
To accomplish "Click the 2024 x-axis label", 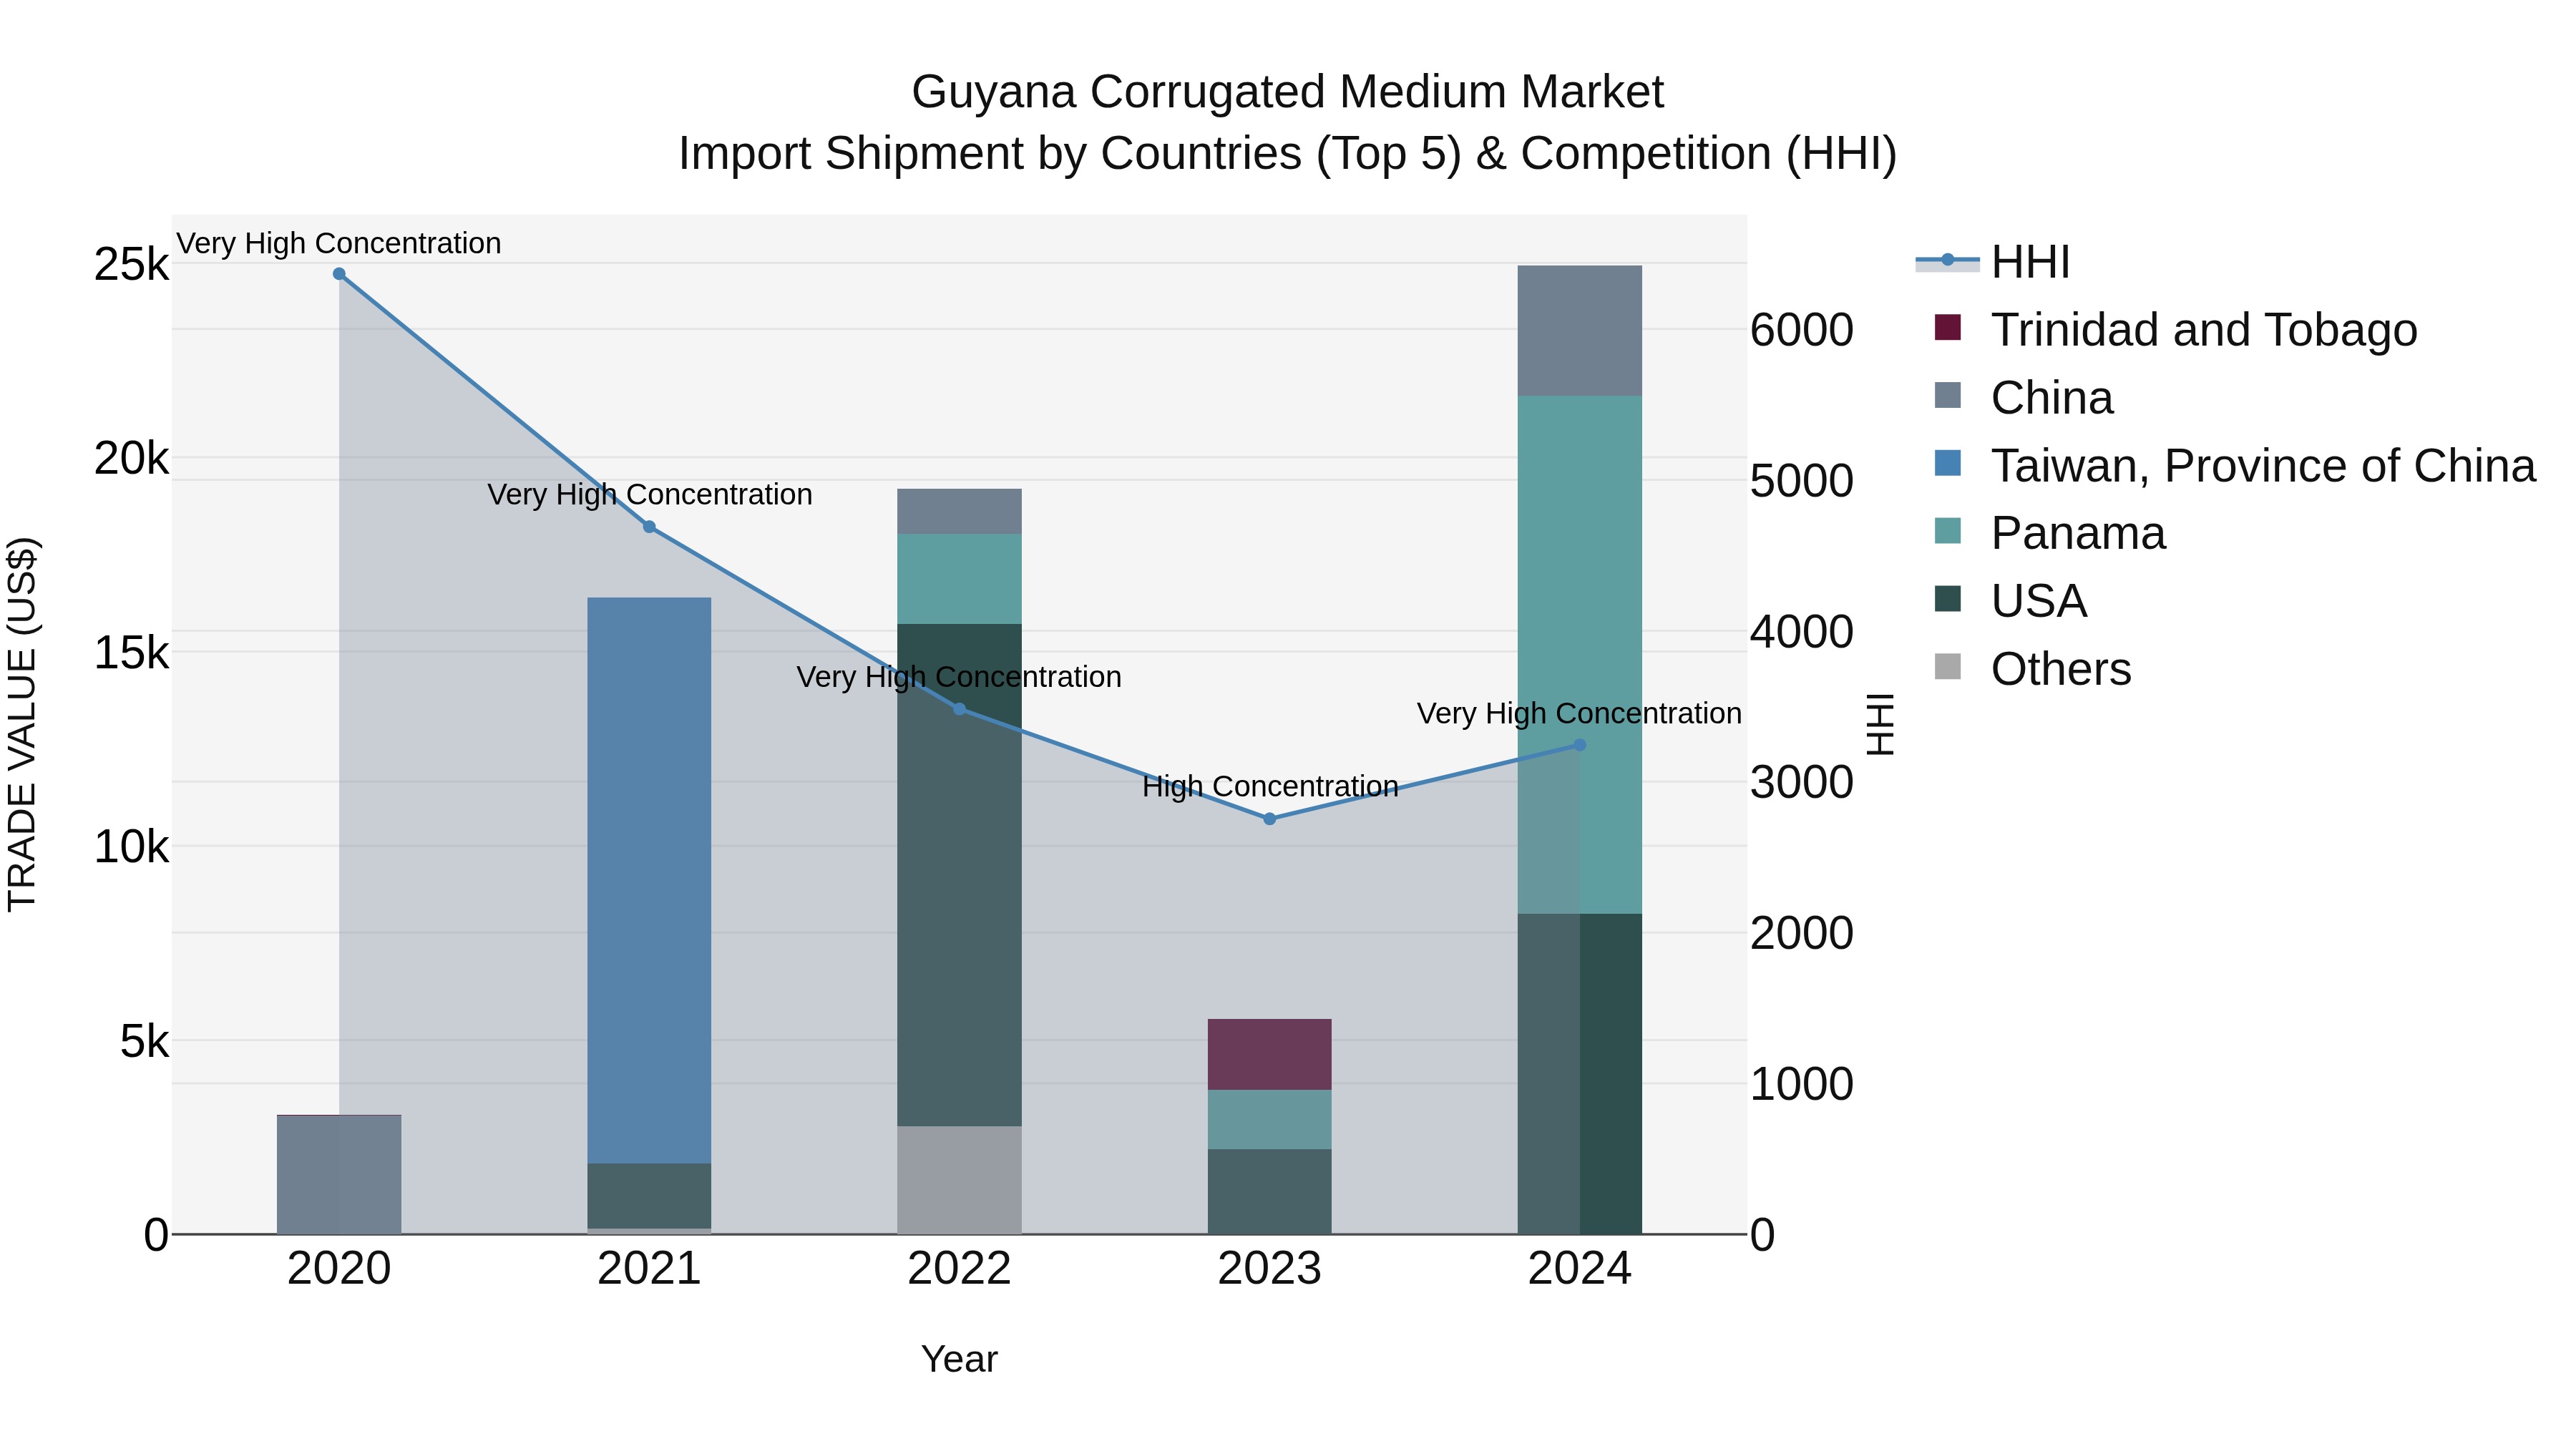I will (x=1580, y=1269).
